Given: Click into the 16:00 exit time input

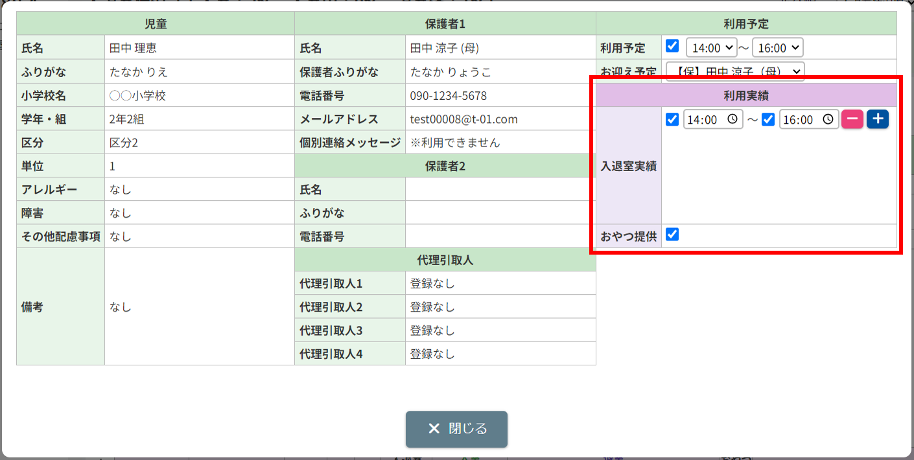Looking at the screenshot, I should coord(809,120).
